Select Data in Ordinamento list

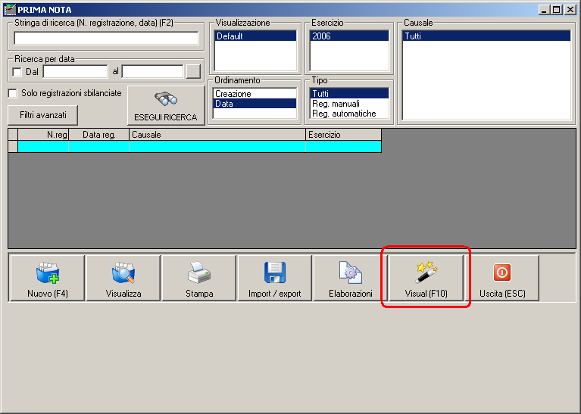click(255, 104)
